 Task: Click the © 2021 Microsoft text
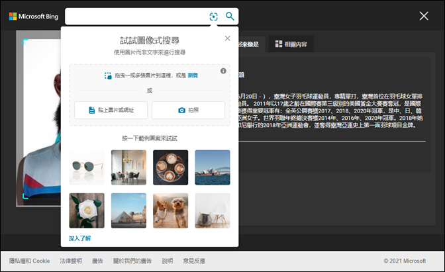405,261
